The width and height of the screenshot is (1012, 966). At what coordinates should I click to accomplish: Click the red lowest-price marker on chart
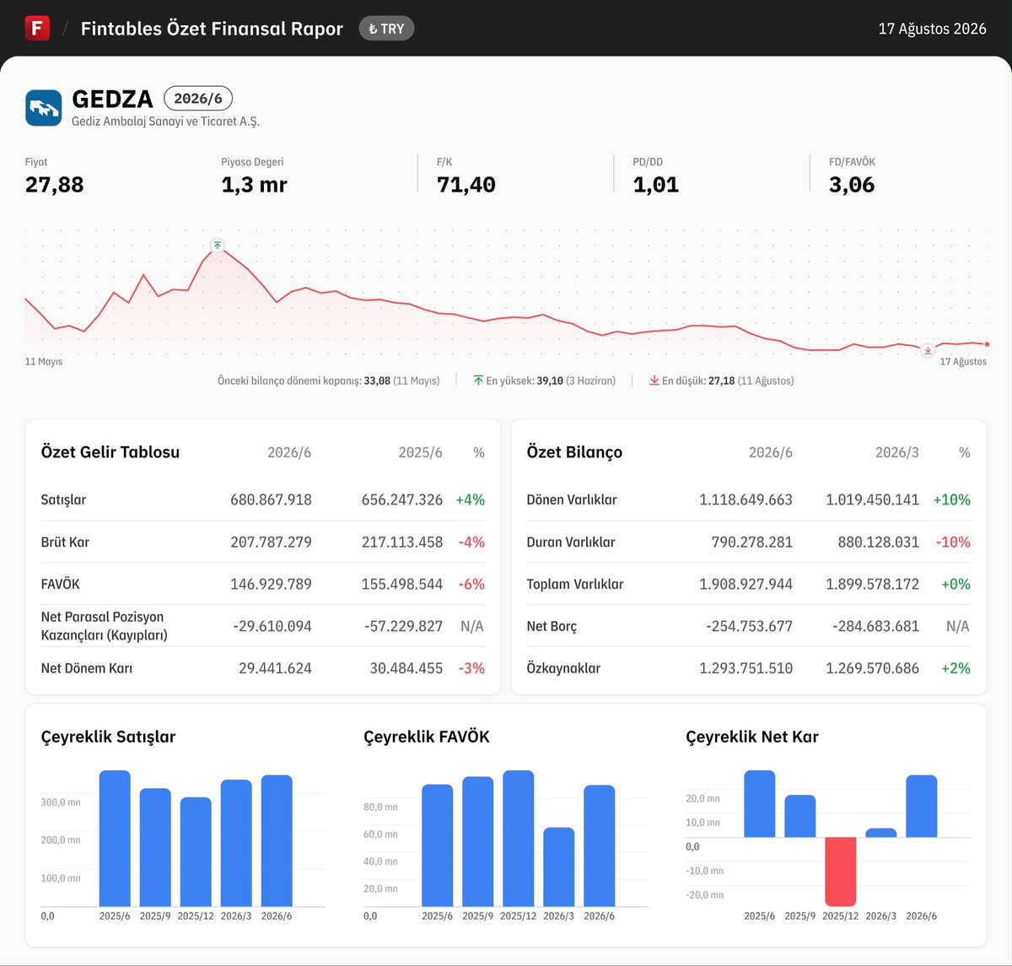click(928, 350)
